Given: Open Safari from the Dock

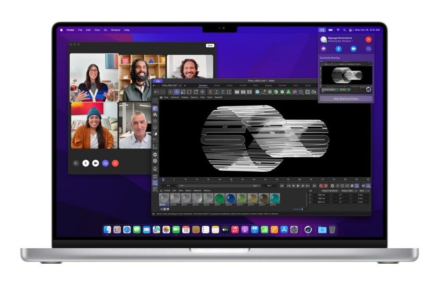Looking at the screenshot, I should point(127,229).
